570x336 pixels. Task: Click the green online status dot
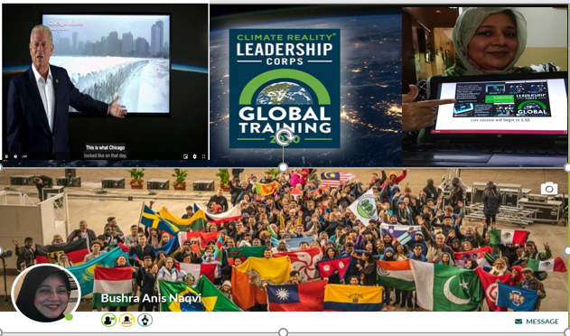pos(69,317)
